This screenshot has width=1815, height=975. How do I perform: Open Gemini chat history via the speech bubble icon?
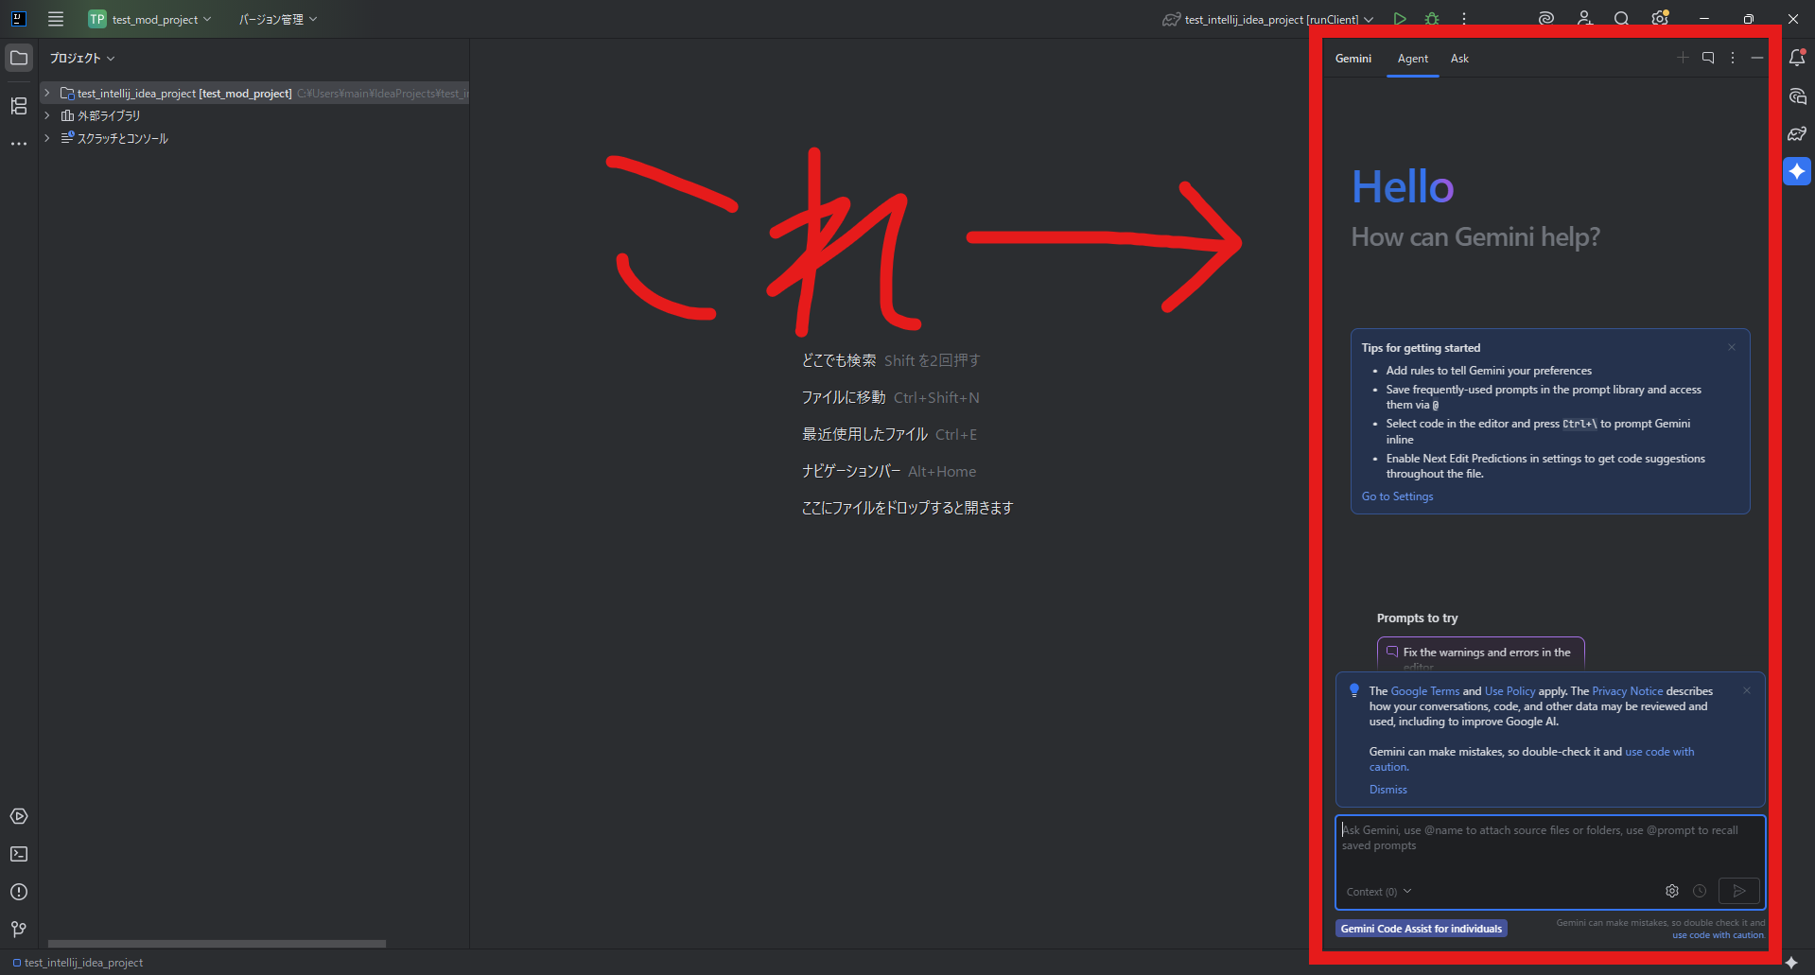(x=1707, y=58)
